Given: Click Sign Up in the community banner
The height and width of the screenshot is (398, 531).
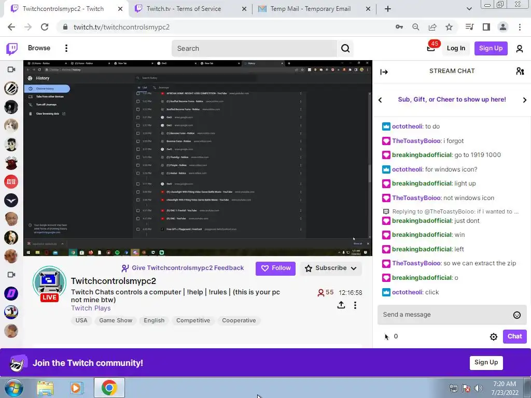Looking at the screenshot, I should (486, 362).
